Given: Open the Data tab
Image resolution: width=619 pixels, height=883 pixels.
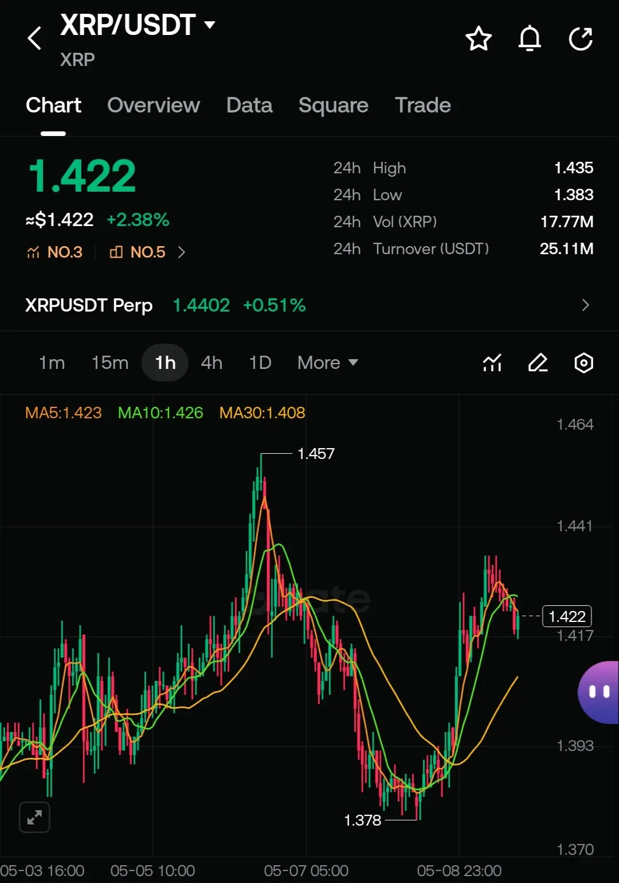Looking at the screenshot, I should [249, 105].
